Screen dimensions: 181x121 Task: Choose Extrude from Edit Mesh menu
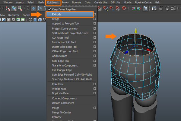point(56,14)
